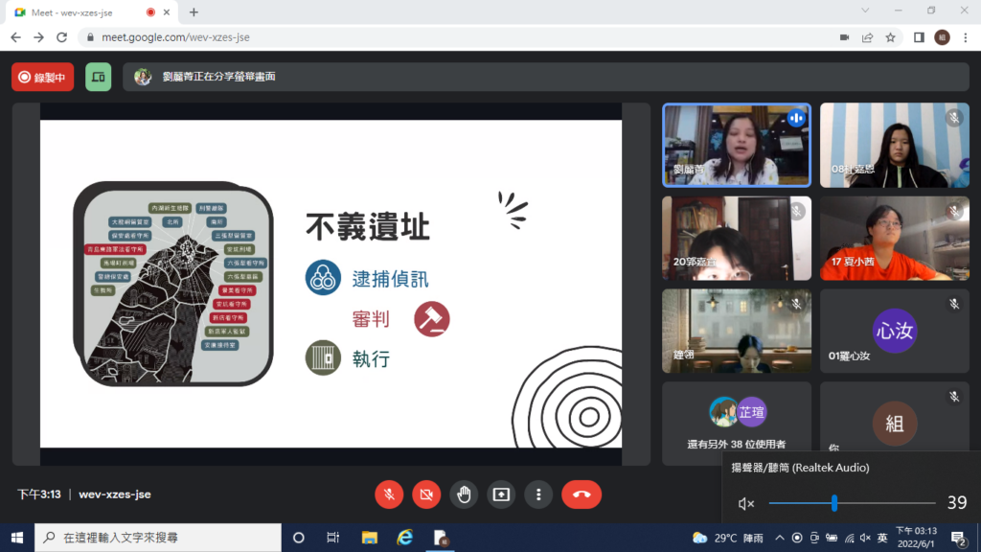Click the Windows taskbar search box
Screen dimensions: 981x552
(x=158, y=538)
